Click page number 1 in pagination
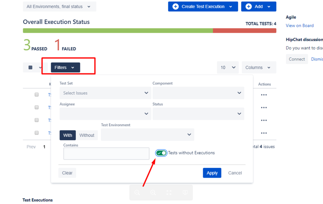This screenshot has width=323, height=204. [x=44, y=147]
